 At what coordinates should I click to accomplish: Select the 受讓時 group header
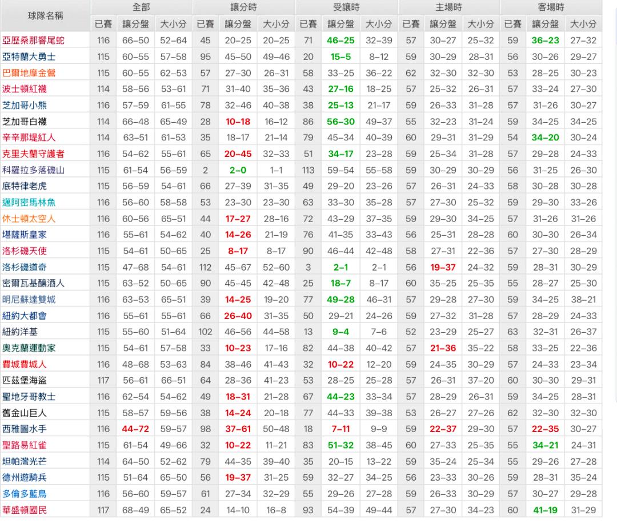tap(346, 7)
